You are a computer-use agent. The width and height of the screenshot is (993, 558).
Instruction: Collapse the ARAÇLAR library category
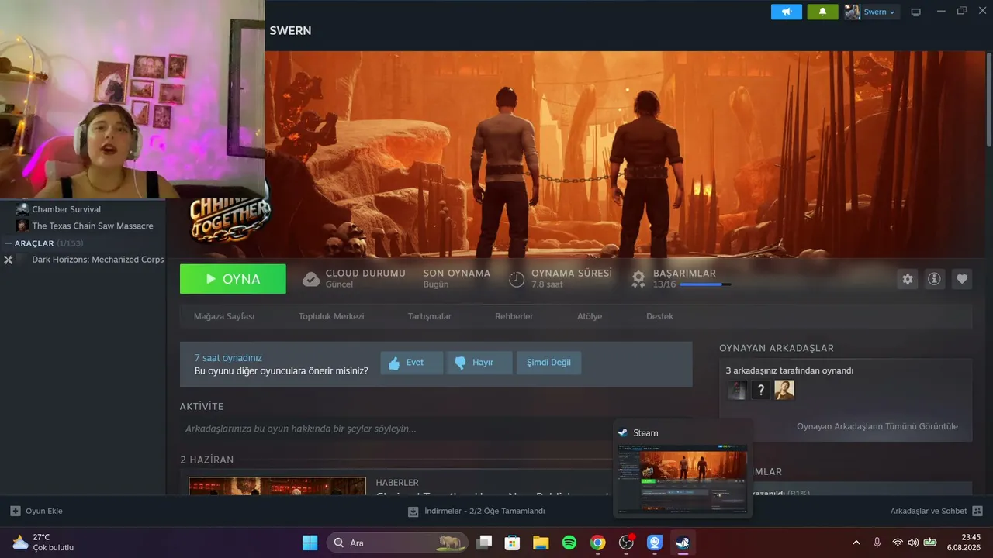(x=9, y=243)
